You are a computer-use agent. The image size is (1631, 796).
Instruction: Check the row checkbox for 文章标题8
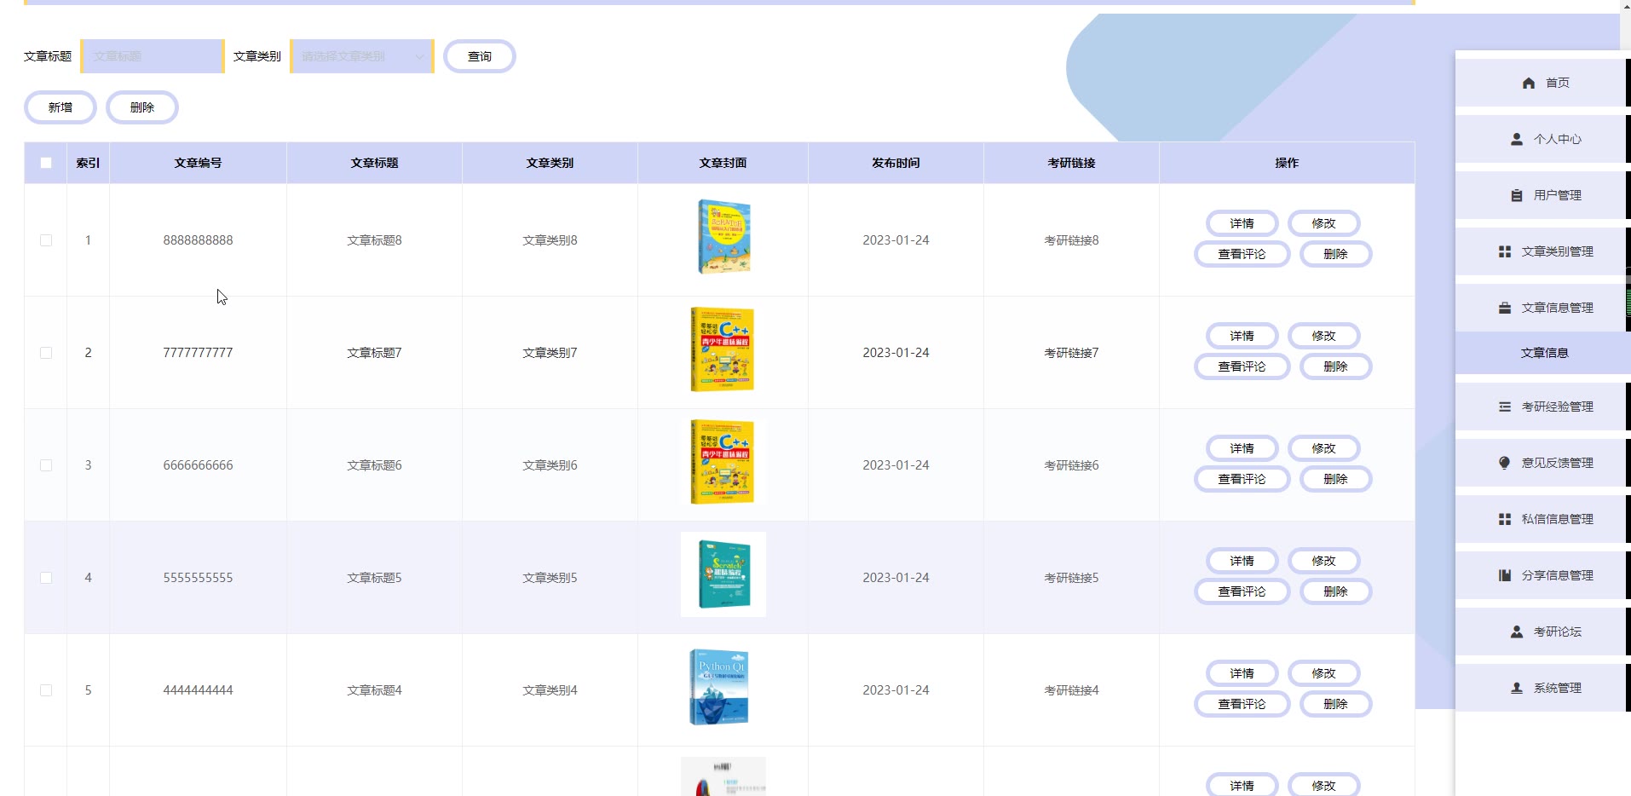coord(46,240)
